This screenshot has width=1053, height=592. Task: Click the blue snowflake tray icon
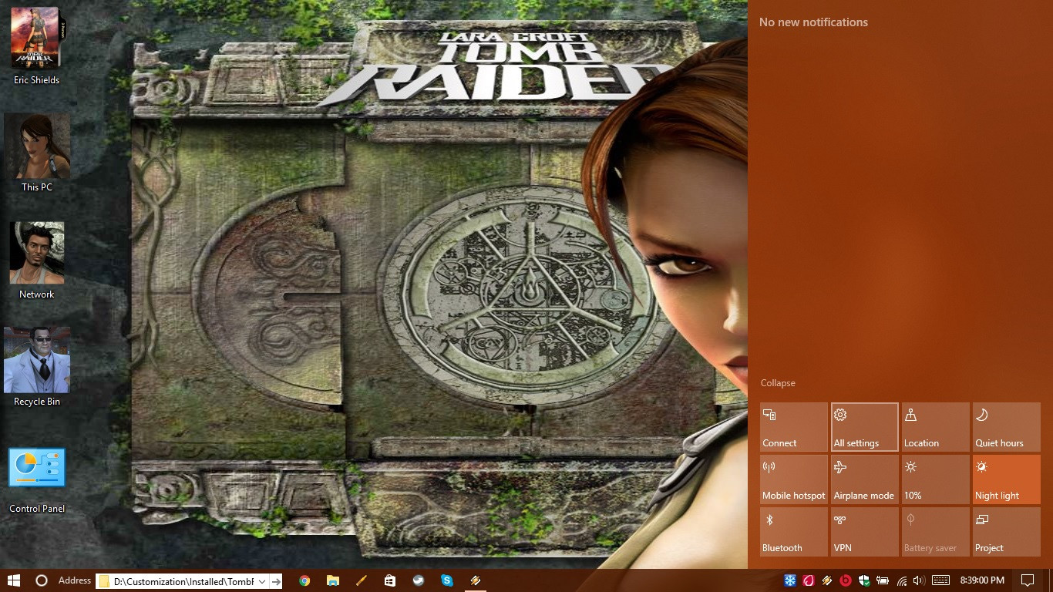[790, 580]
